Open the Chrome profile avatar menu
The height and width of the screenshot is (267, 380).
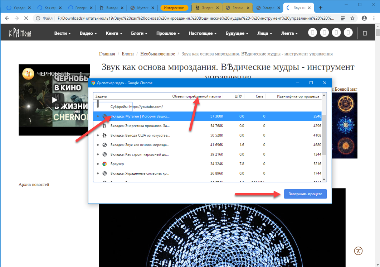click(x=364, y=18)
